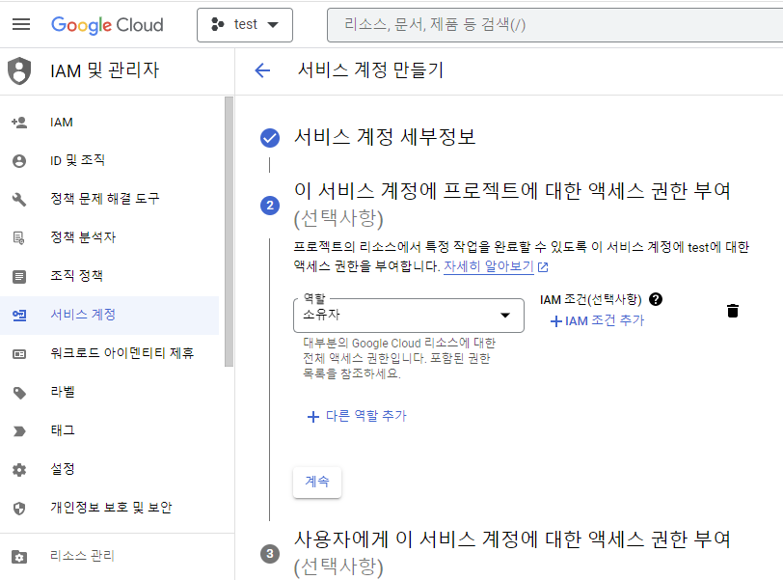Click the sidebar vertical scrollbar
783x580 pixels.
coord(229,232)
